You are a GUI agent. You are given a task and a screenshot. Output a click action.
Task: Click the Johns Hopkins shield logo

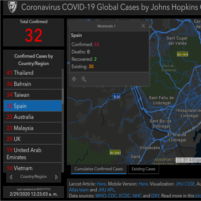tap(12, 7)
